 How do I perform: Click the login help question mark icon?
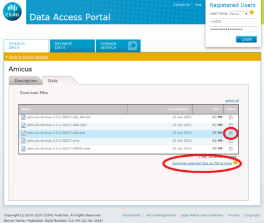coord(252,12)
